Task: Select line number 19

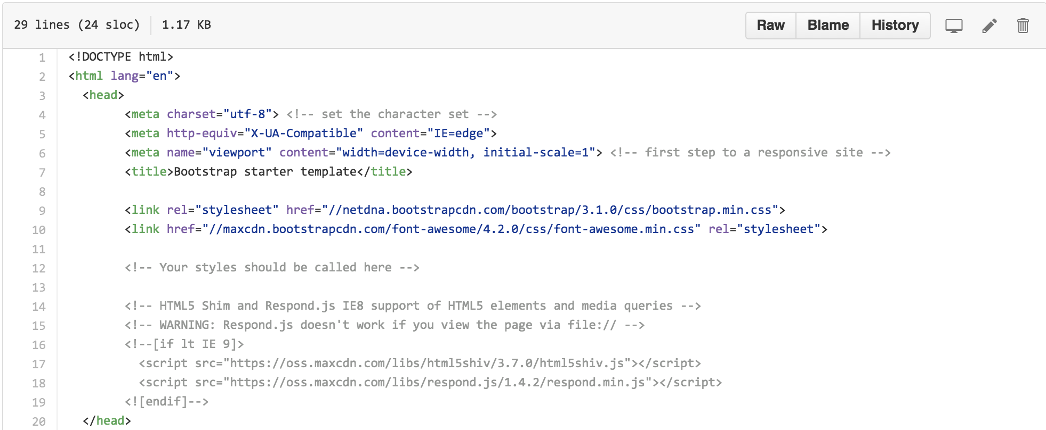Action: click(x=39, y=402)
